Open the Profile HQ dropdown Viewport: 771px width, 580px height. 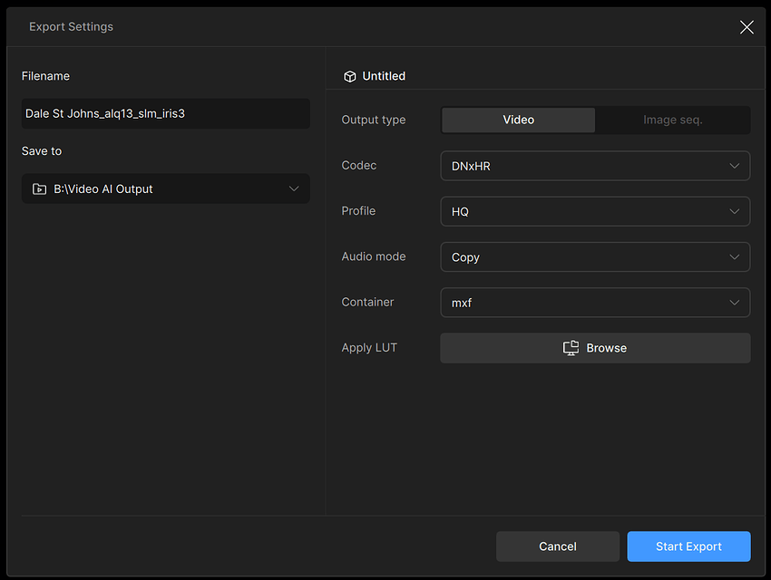(x=595, y=212)
